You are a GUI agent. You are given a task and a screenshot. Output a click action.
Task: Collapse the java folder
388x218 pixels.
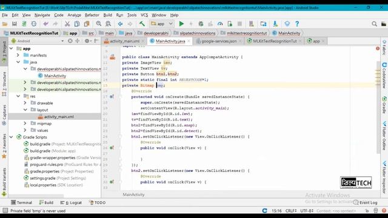tap(18, 62)
